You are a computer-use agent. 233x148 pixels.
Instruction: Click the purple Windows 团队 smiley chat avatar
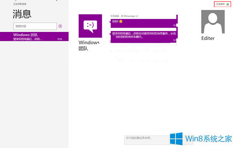pyautogui.click(x=90, y=26)
